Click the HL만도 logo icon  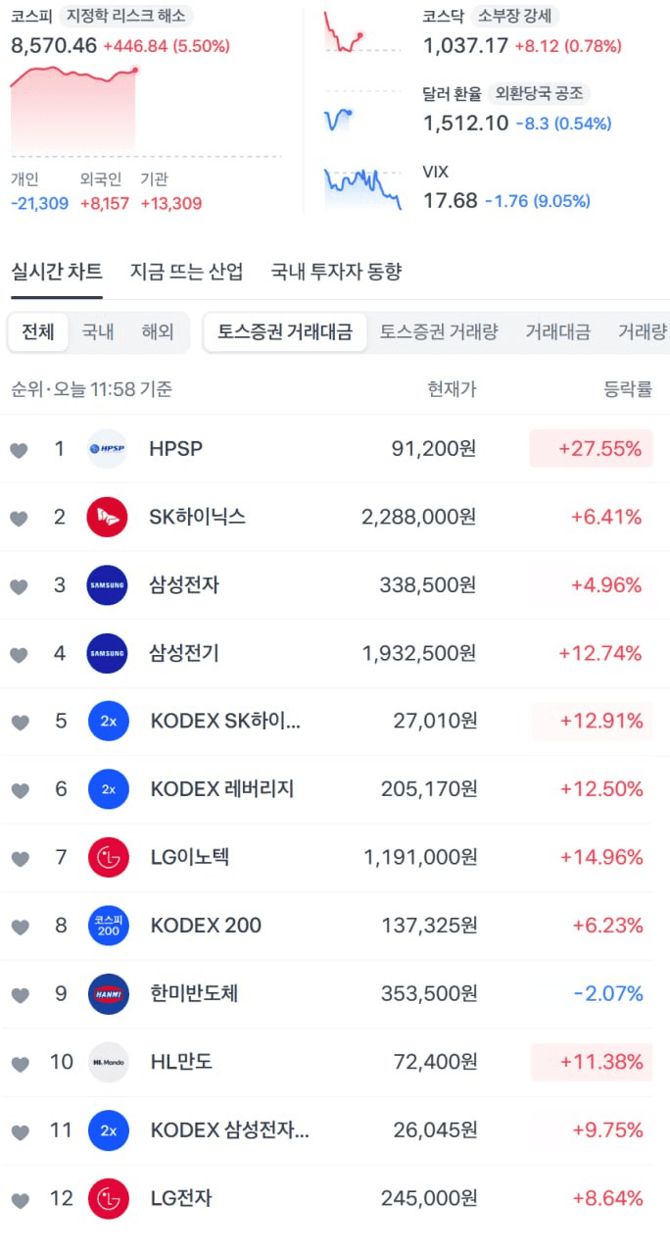point(108,1062)
